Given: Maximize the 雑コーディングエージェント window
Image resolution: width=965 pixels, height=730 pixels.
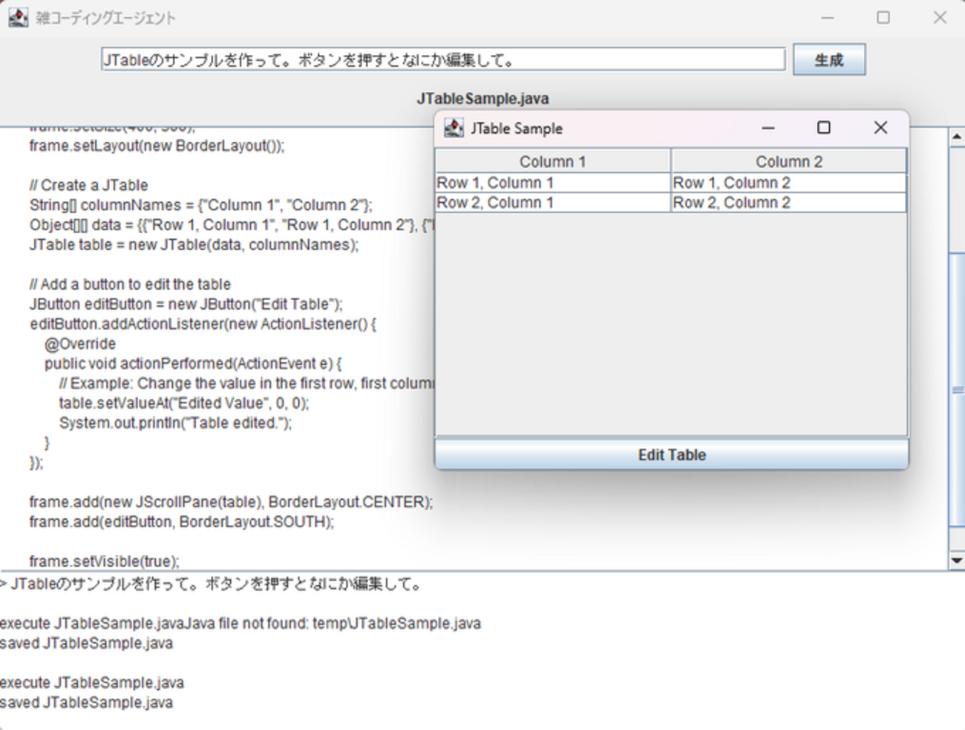Looking at the screenshot, I should point(883,17).
